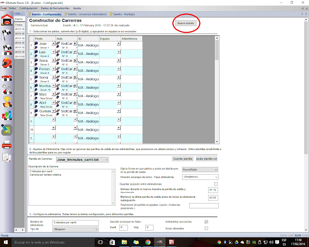Click the Seg penalty input field
Screen dimensions: 309x247
coord(149,228)
